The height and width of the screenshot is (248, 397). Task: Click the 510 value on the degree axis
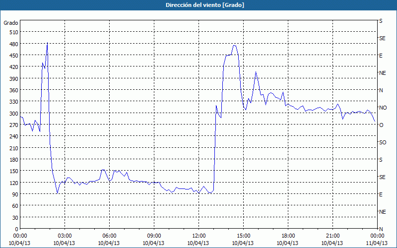14,32
